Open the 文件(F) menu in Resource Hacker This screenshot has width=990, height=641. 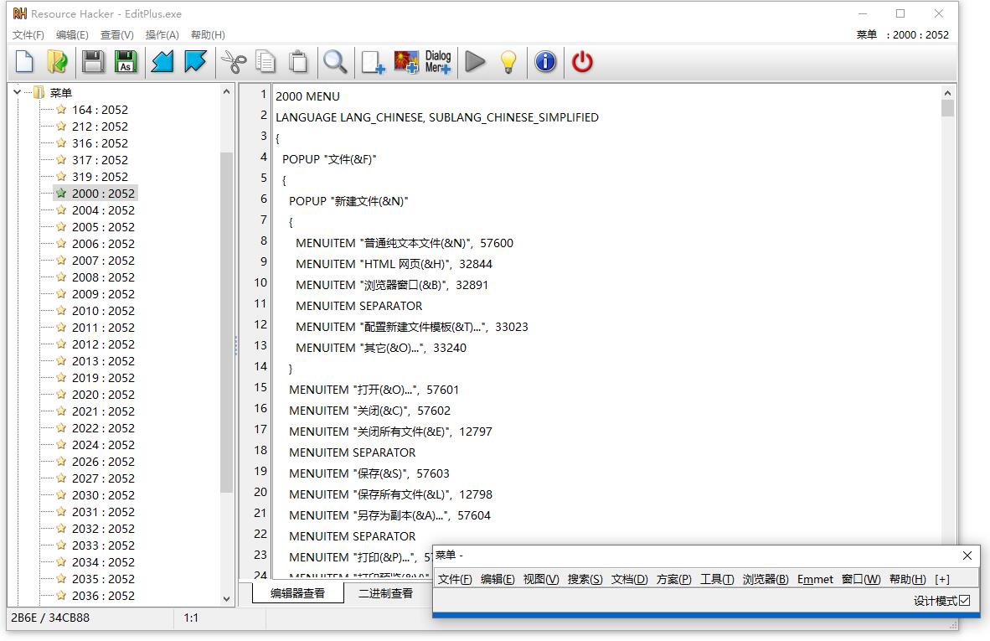[28, 34]
